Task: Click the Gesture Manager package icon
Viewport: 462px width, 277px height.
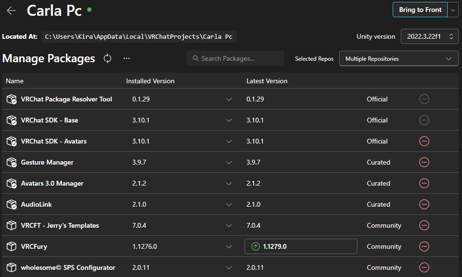Action: tap(12, 162)
